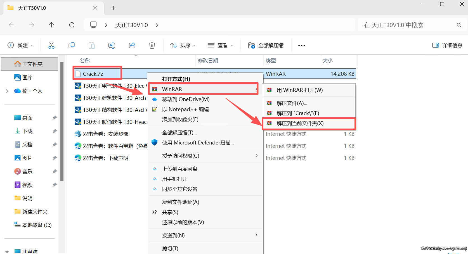Choose 移动到 OneDrive(M)

click(x=205, y=99)
